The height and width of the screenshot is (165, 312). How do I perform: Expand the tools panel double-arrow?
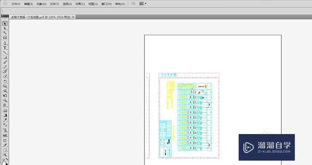pos(2,16)
